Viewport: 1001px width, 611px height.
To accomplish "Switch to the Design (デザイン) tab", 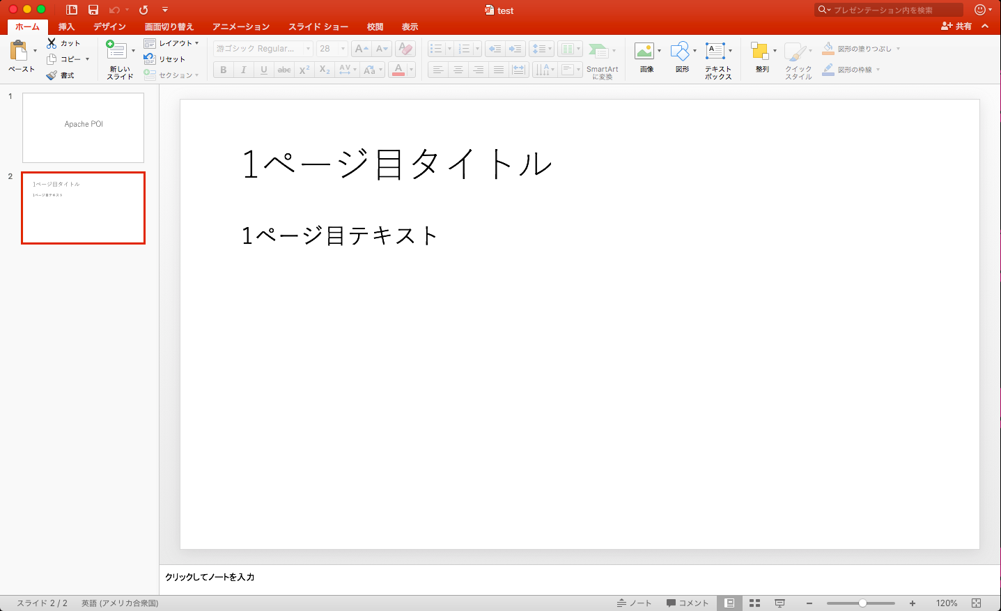I will pos(109,26).
